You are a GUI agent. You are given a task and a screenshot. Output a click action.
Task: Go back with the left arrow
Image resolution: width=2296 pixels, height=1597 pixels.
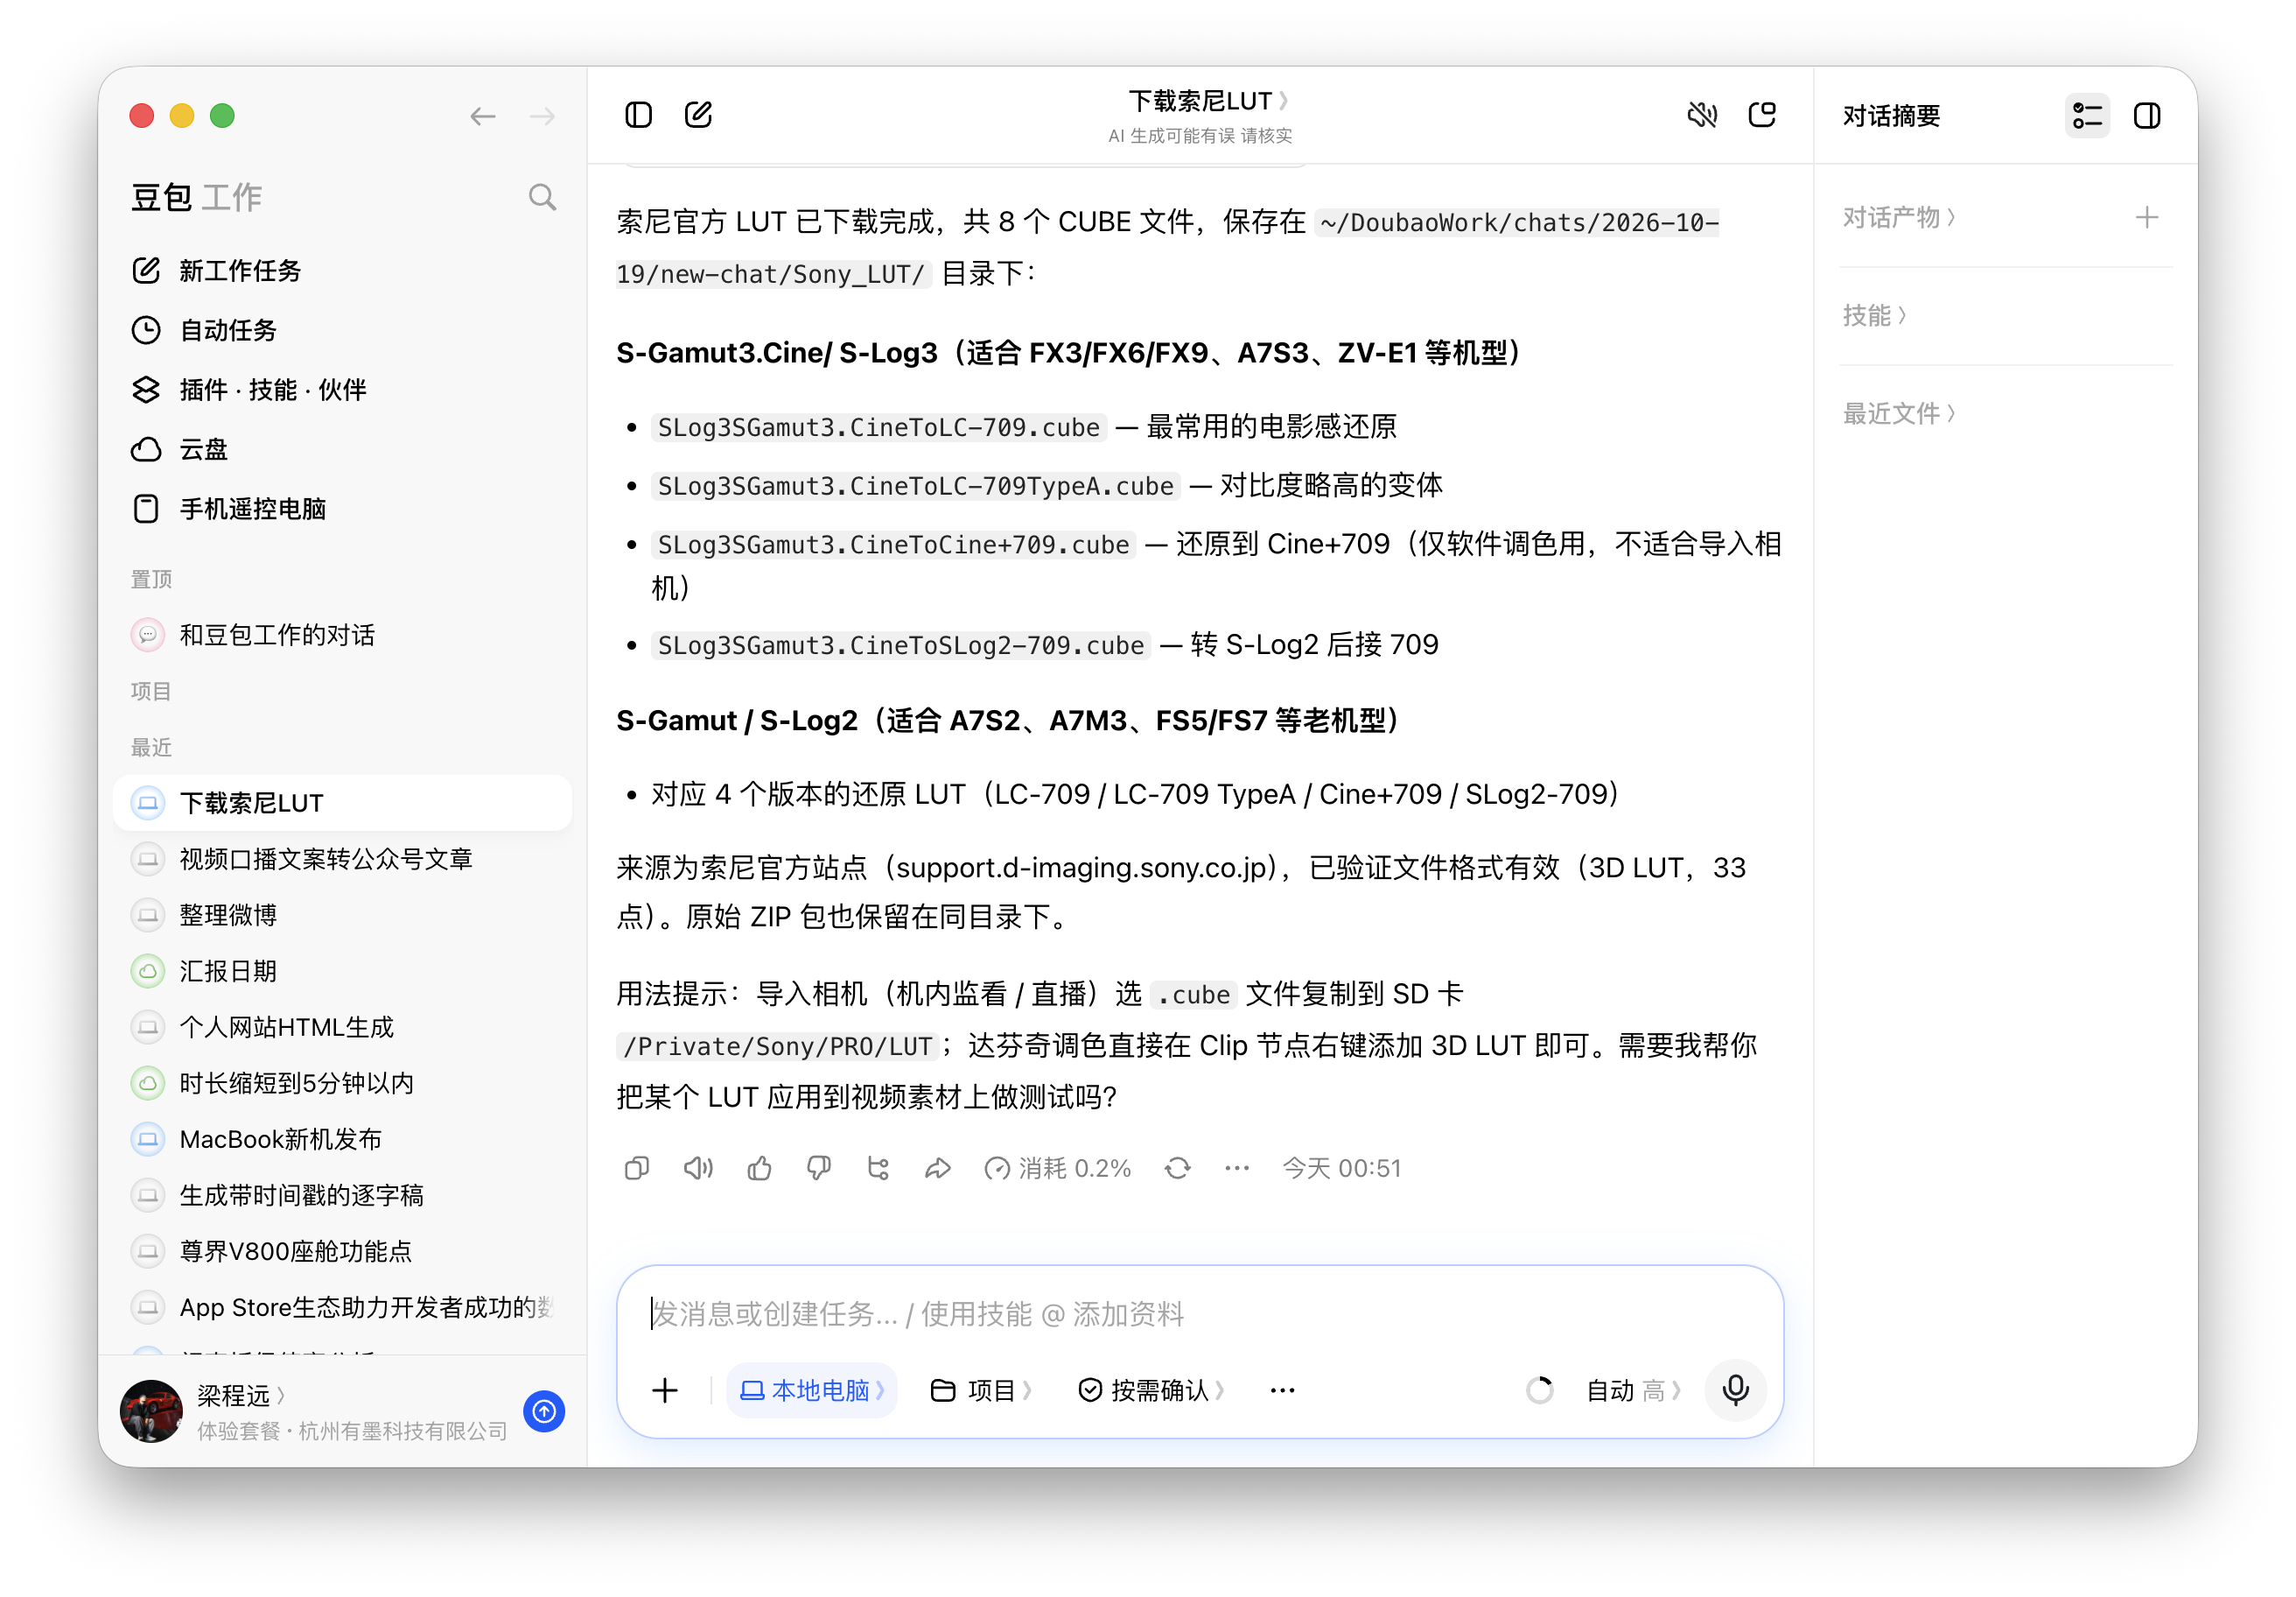[x=483, y=116]
